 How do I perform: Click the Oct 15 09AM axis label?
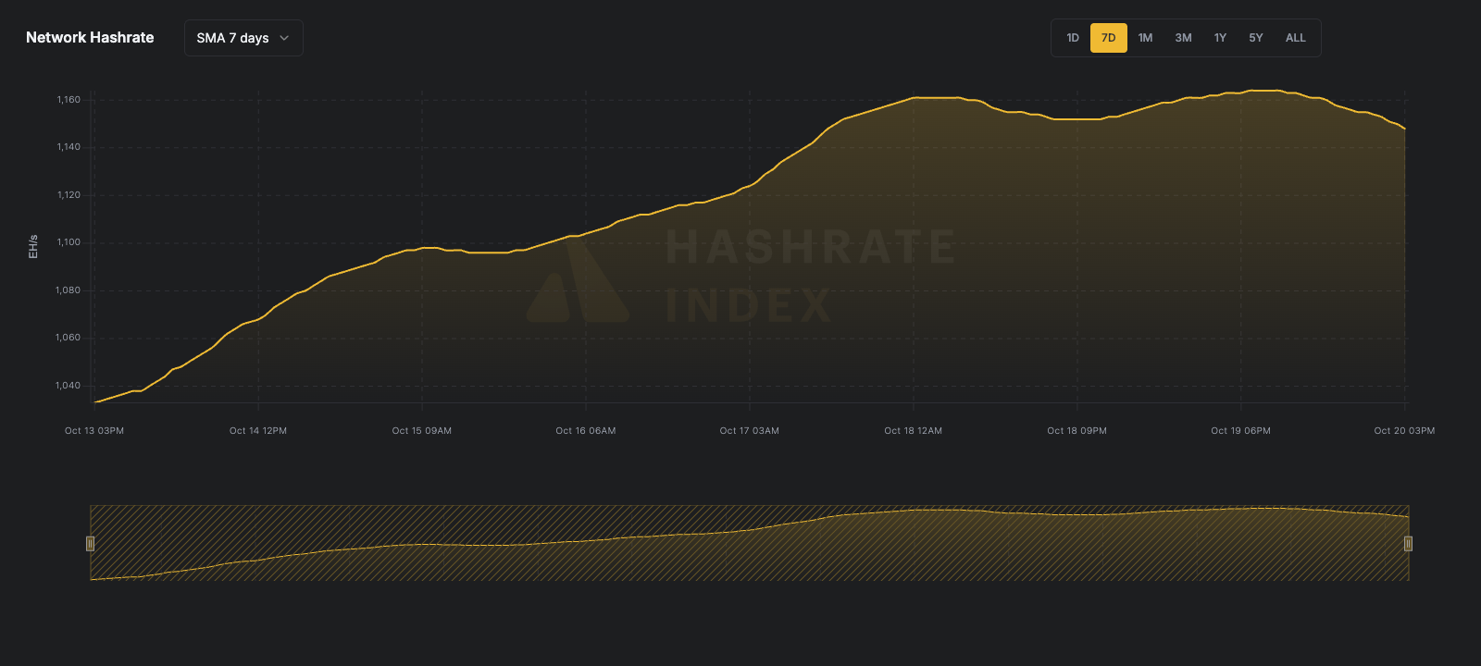(421, 431)
